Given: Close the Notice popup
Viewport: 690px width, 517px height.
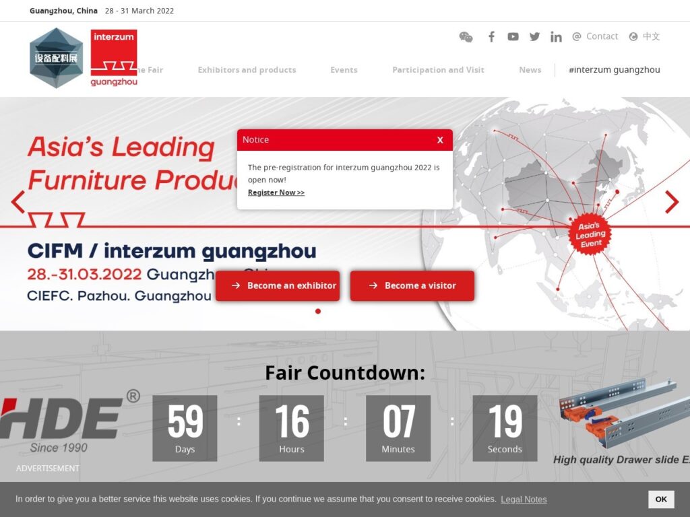Looking at the screenshot, I should [x=440, y=140].
